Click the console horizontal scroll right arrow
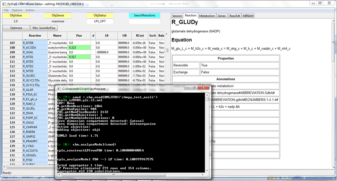The image size is (337, 181). click(203, 175)
